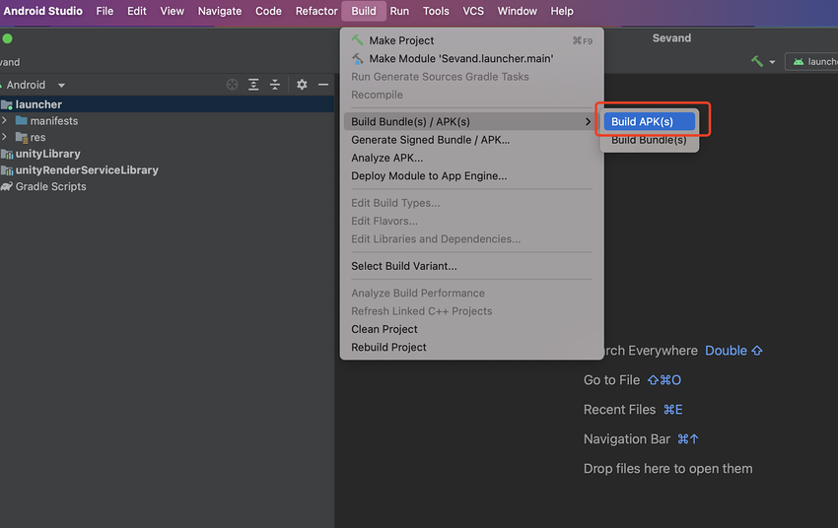Screen dimensions: 838x528
Task: Select the unityLibrary module
Action: click(47, 154)
